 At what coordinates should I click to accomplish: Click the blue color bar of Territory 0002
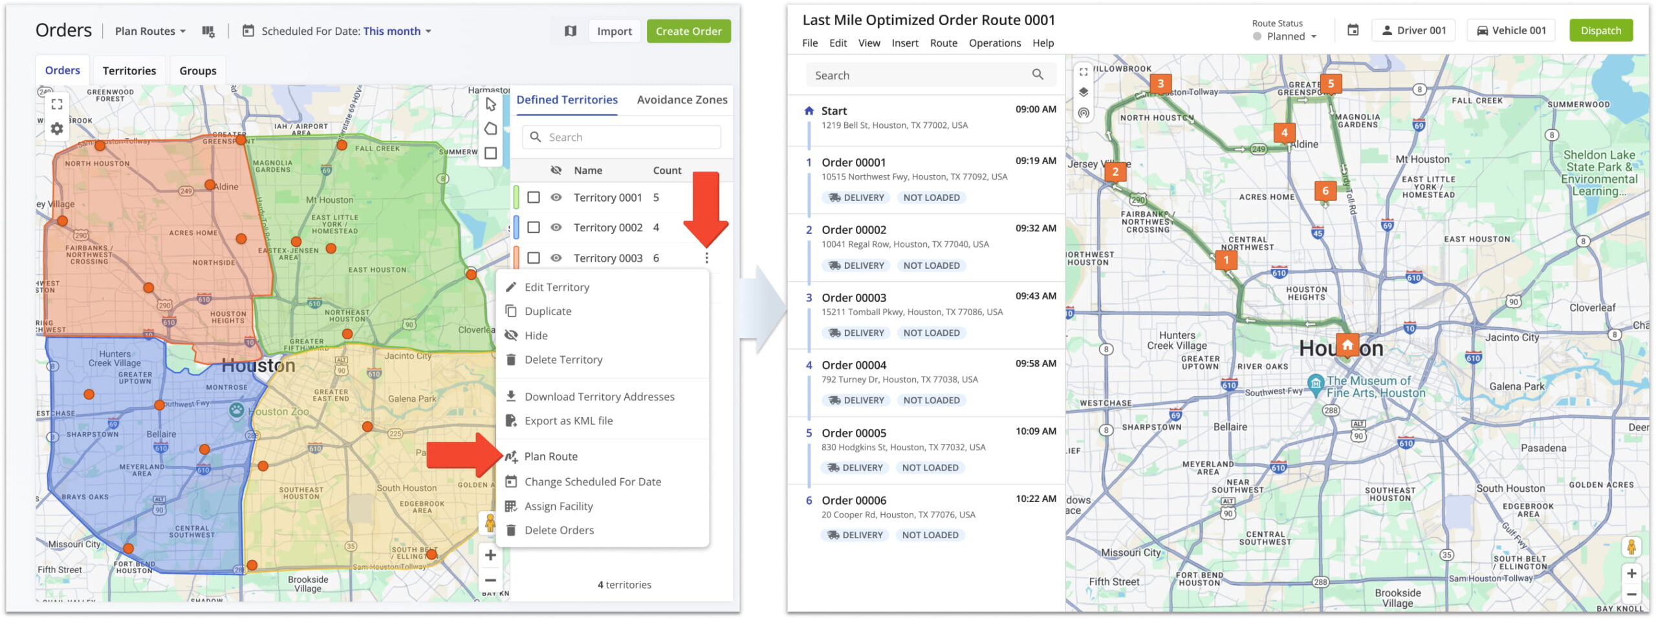[516, 227]
